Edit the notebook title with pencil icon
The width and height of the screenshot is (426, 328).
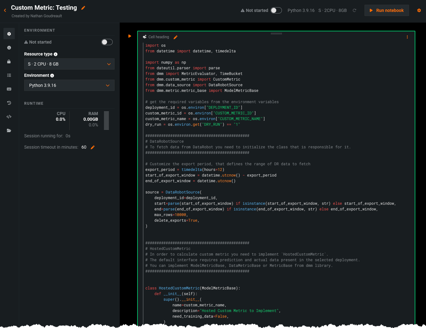[83, 8]
